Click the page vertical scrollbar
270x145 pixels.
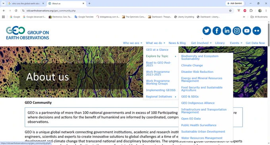tap(269, 34)
